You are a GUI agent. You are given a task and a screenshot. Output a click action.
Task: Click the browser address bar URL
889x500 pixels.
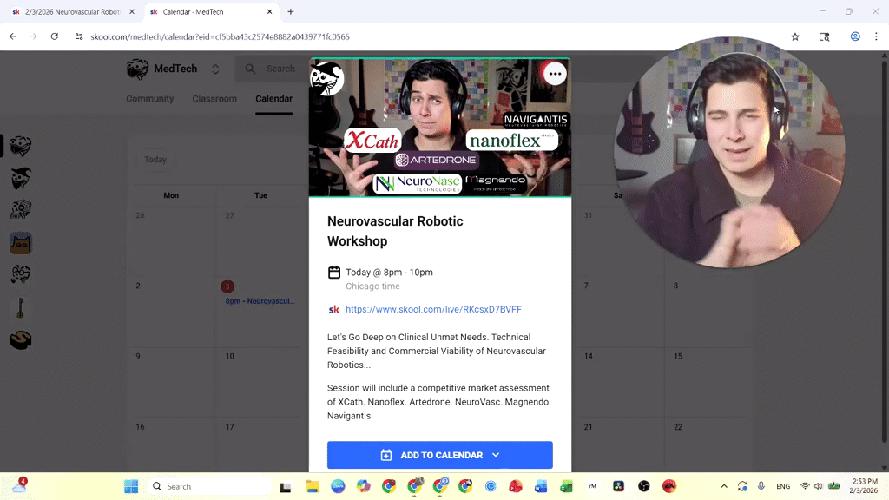click(220, 36)
